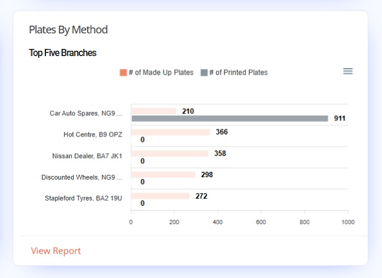This screenshot has width=382, height=278.
Task: Select the 'Car Auto Spares, NG9' axis label
Action: point(86,113)
